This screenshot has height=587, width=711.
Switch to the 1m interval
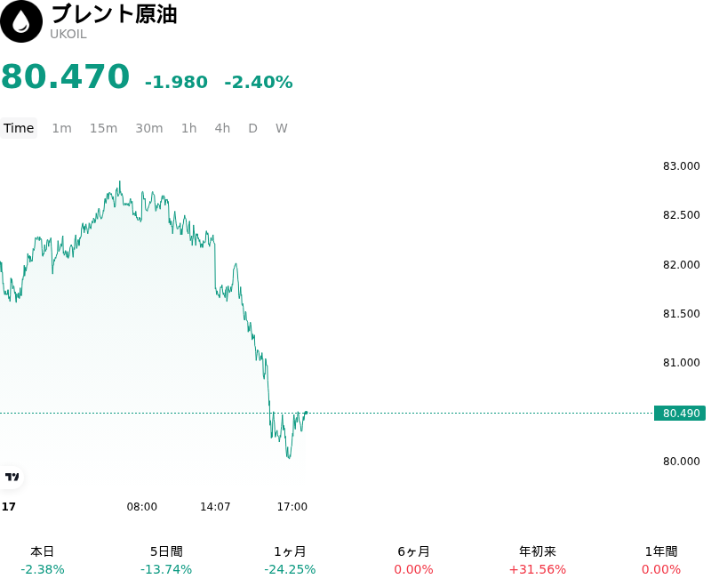[x=61, y=128]
